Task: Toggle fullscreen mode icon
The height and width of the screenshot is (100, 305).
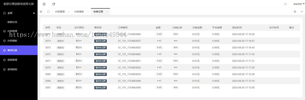Action: tap(285, 4)
